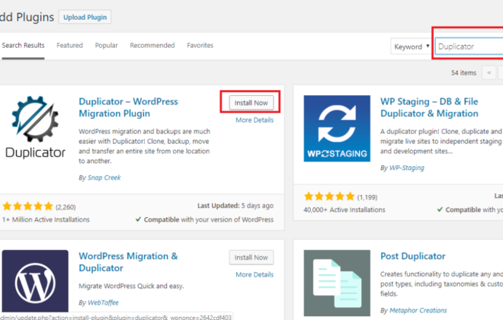Click 40,000+ Active Installations text

344,210
